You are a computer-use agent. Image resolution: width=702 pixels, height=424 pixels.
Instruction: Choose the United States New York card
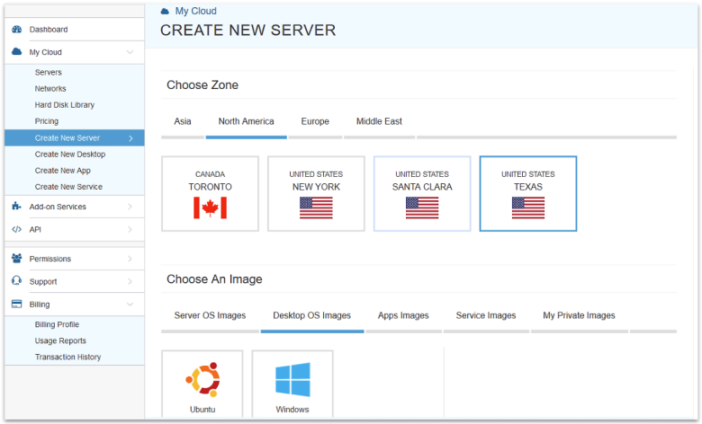point(316,193)
